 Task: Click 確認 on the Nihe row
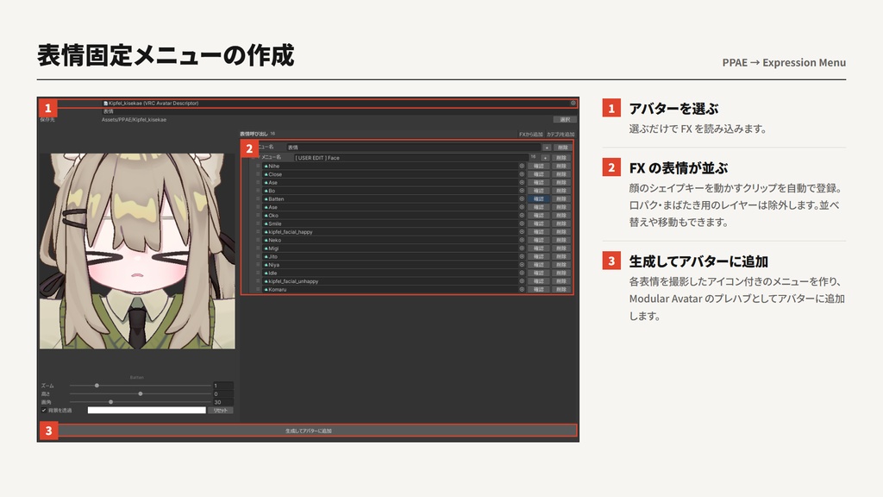tap(539, 167)
